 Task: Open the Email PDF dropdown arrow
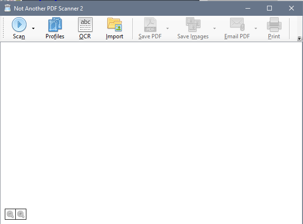click(x=256, y=29)
